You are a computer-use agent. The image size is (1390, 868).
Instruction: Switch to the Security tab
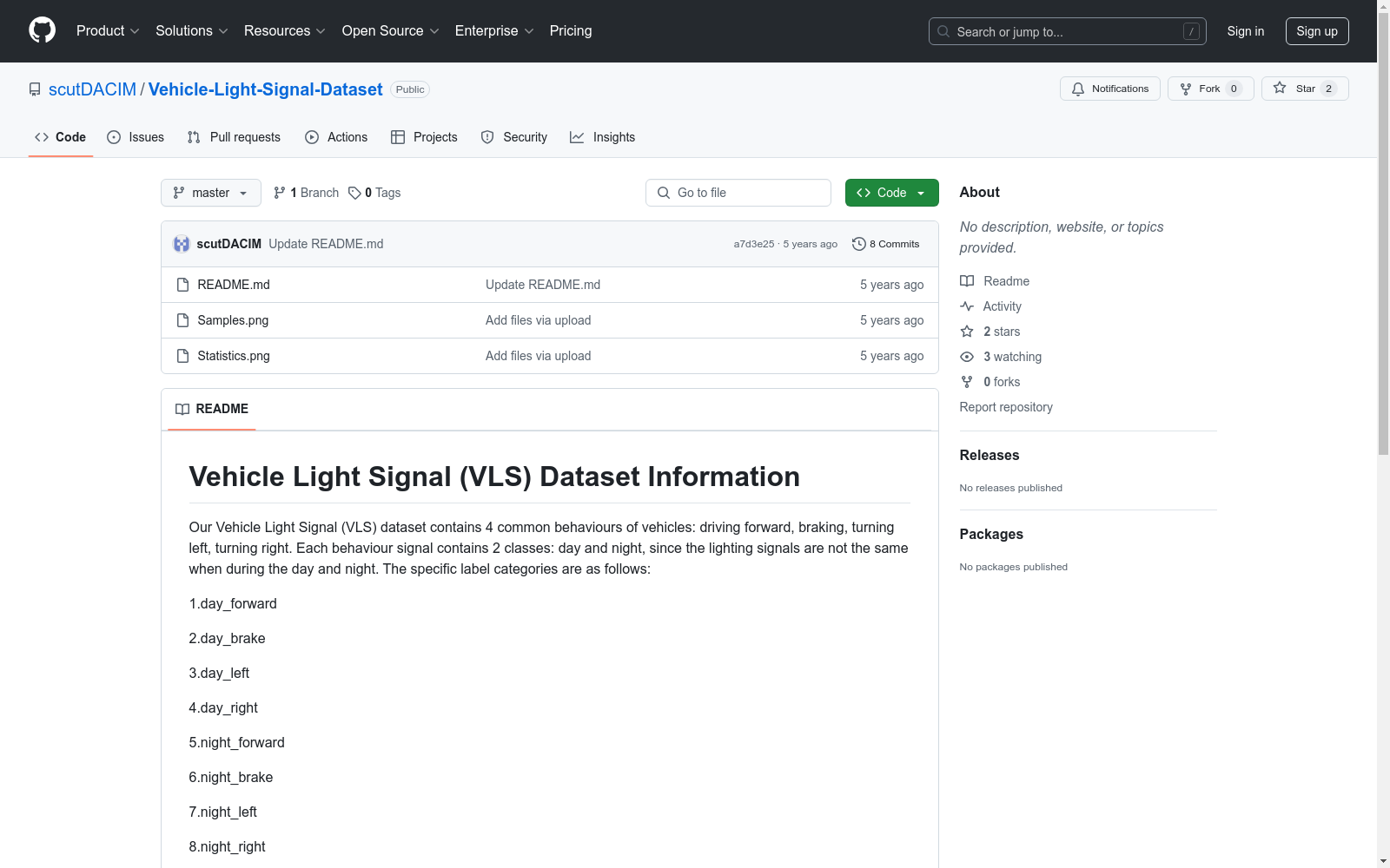pos(514,137)
